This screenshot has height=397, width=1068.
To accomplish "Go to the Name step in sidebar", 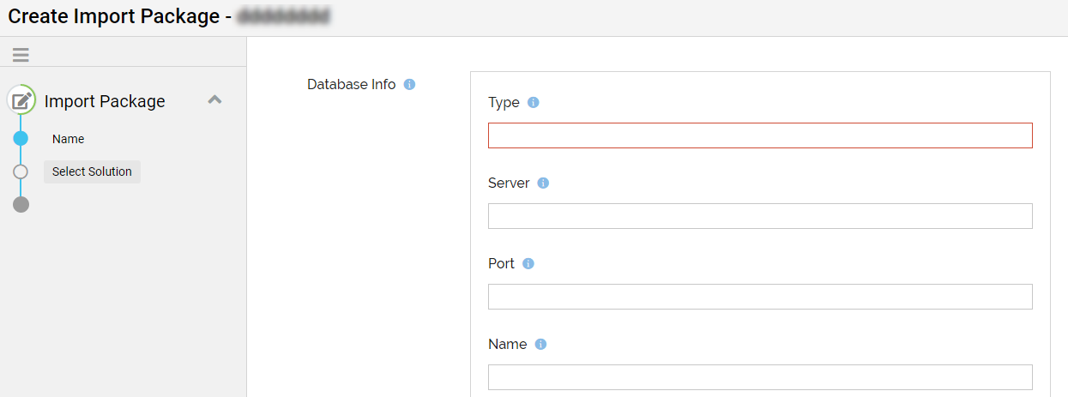I will (x=68, y=139).
